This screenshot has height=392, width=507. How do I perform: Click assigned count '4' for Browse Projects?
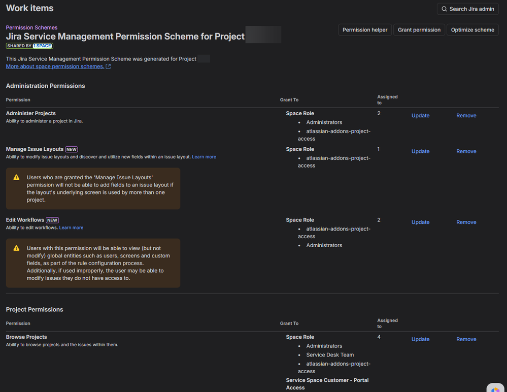pyautogui.click(x=379, y=337)
